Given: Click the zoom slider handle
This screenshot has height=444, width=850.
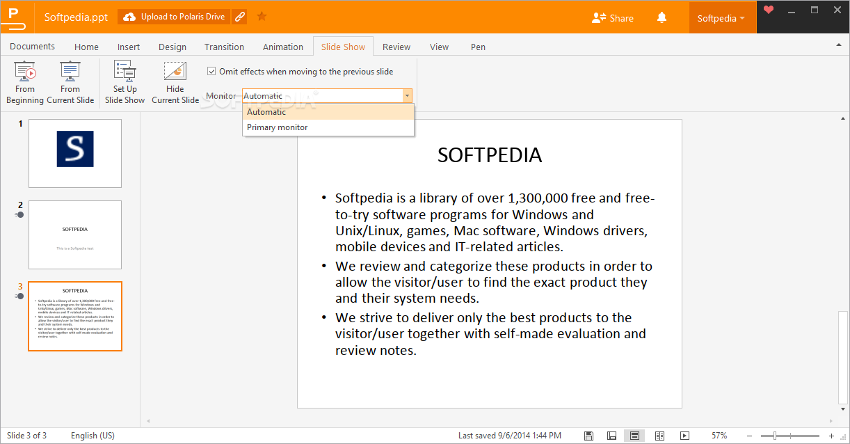Looking at the screenshot, I should coord(774,436).
